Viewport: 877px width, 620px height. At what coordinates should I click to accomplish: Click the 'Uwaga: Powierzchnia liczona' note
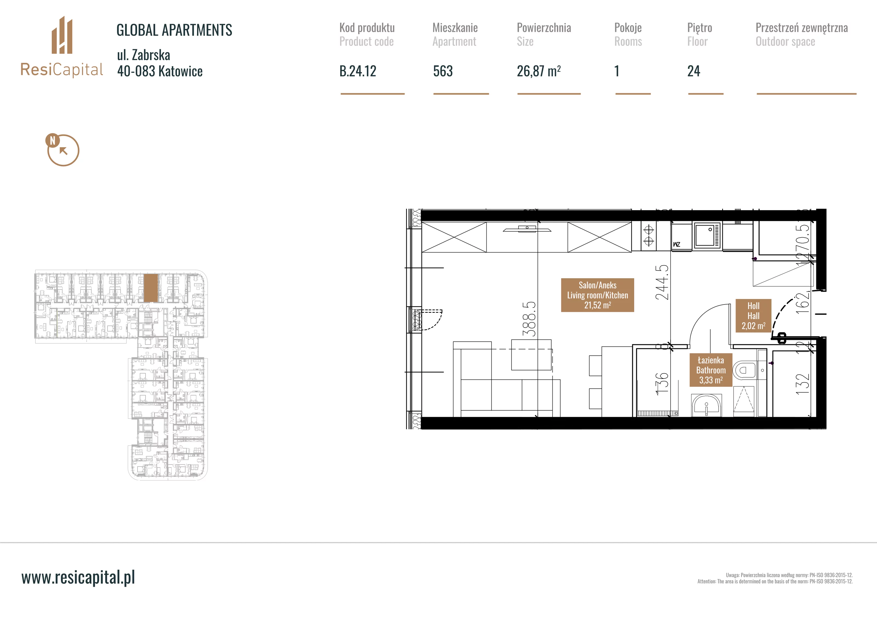(x=789, y=575)
